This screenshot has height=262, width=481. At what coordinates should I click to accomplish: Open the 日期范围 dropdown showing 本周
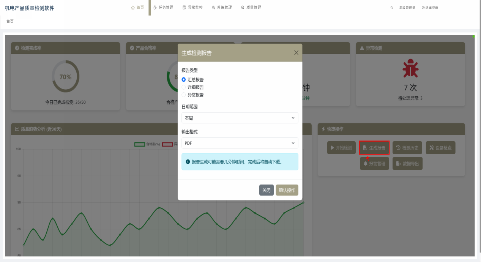(240, 118)
